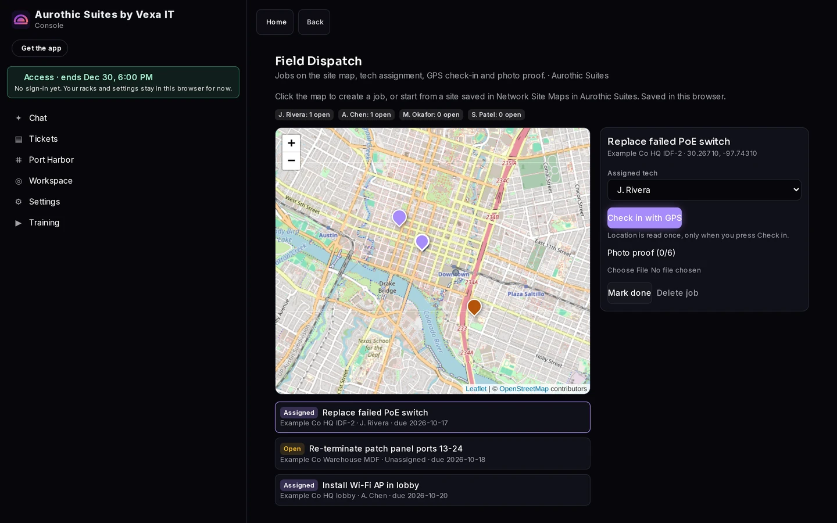Go to Port Harbor
The width and height of the screenshot is (837, 523).
pos(123,160)
